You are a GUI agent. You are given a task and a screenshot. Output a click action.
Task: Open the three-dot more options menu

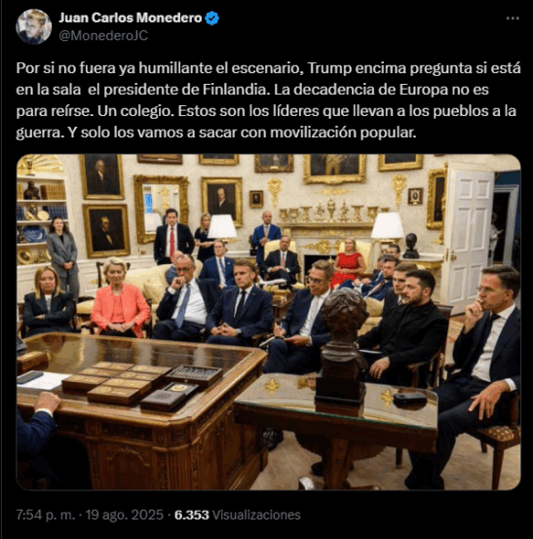coord(513,19)
